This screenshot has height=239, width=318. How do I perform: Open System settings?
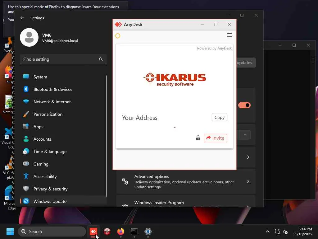63,77
